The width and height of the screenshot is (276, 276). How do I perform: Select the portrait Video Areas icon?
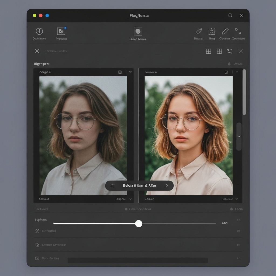[138, 32]
